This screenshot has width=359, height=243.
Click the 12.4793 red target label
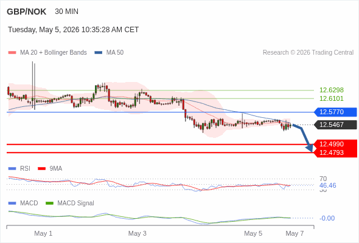335,152
